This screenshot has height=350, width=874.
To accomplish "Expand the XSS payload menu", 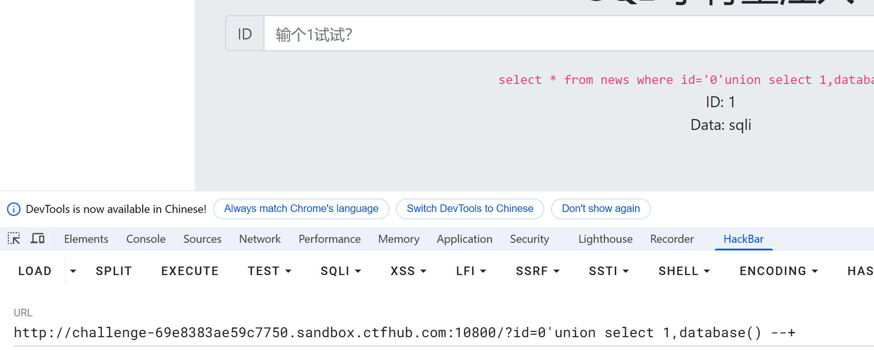I will 408,271.
